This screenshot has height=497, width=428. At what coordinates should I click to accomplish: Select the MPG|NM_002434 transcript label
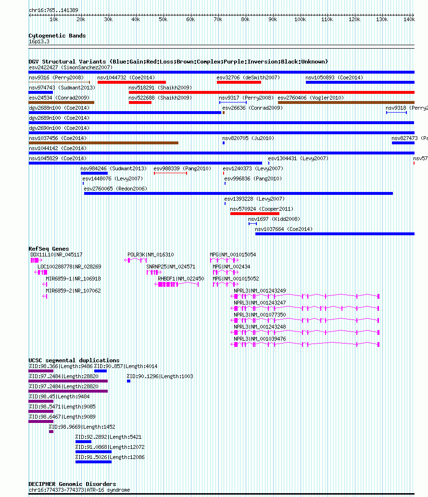231,267
